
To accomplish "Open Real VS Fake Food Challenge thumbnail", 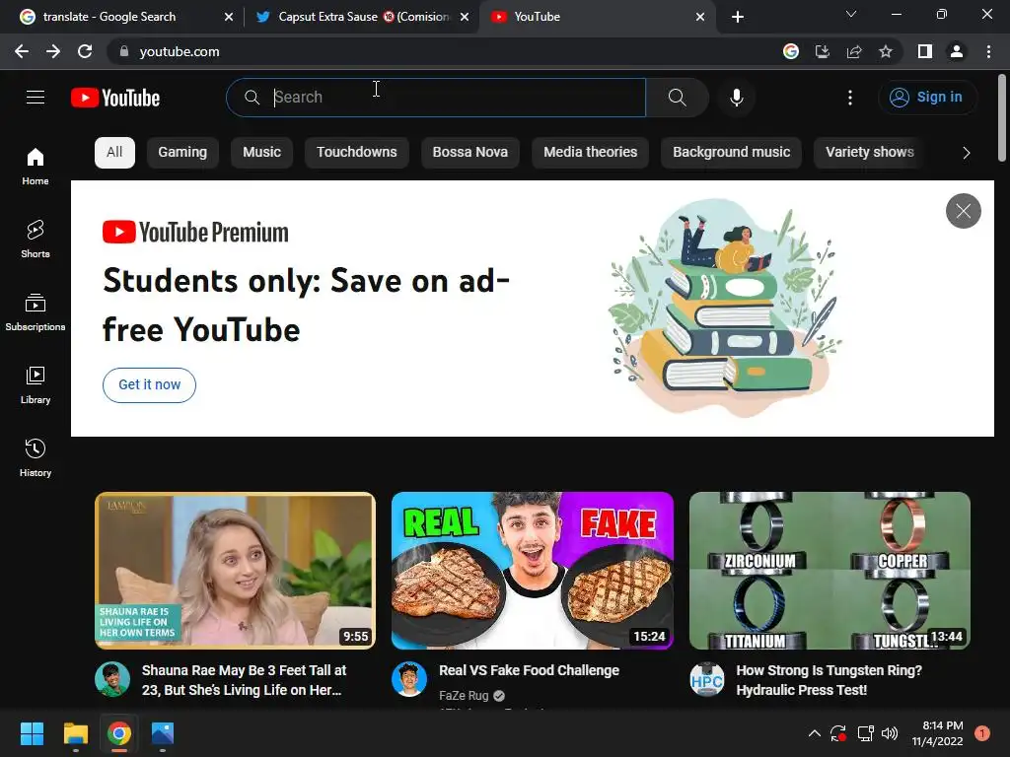I will point(533,571).
